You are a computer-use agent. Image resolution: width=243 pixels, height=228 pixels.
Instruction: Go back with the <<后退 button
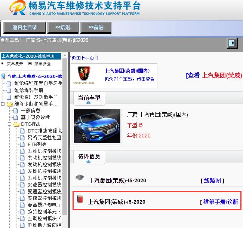(63, 27)
